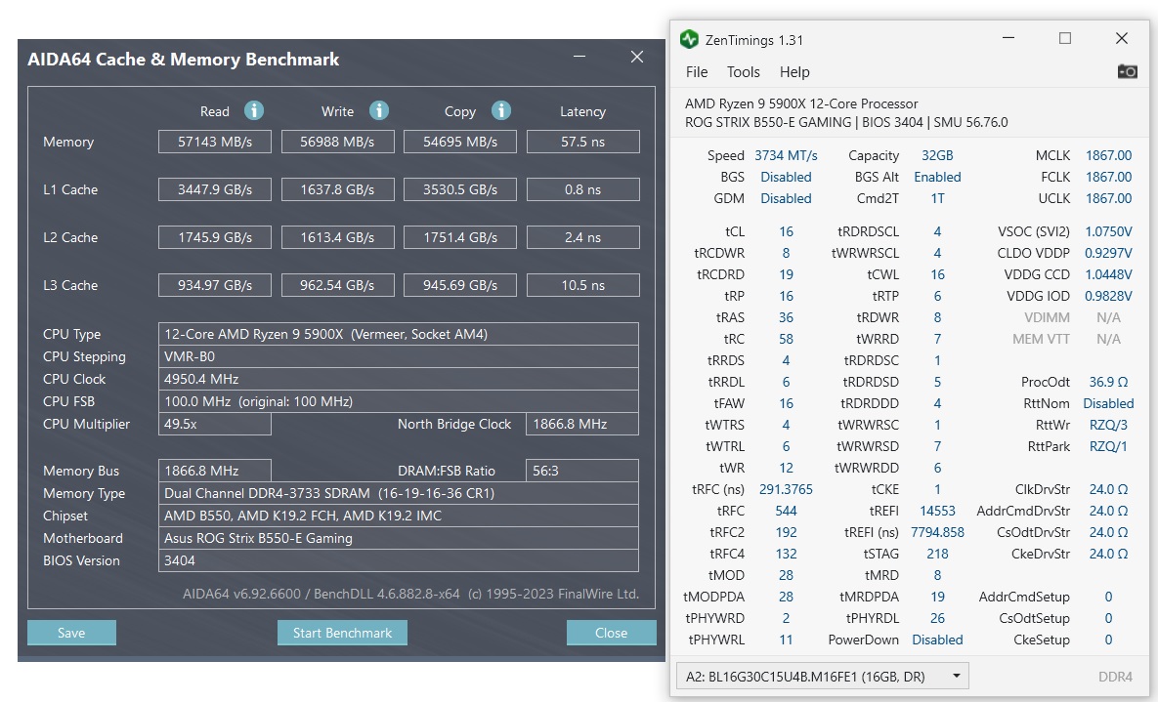
Task: Click the CPU Clock value 4950.4 MHz
Action: [399, 379]
